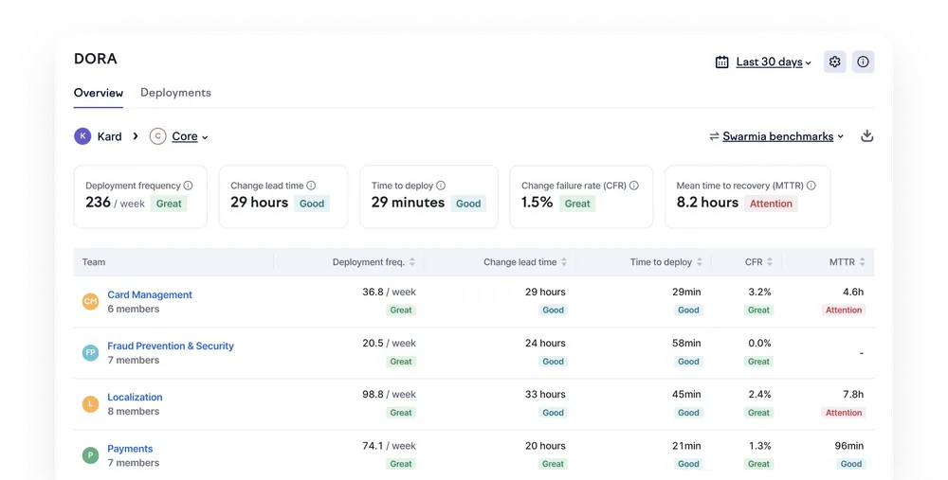Image resolution: width=948 pixels, height=480 pixels.
Task: Expand the Core team dropdown
Action: point(190,136)
